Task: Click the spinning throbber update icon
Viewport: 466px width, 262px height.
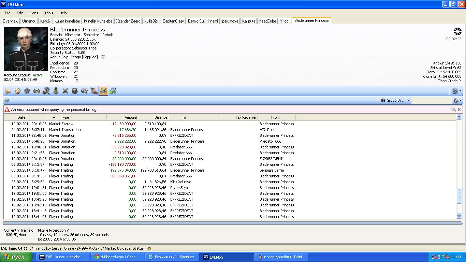Action: coord(457,32)
